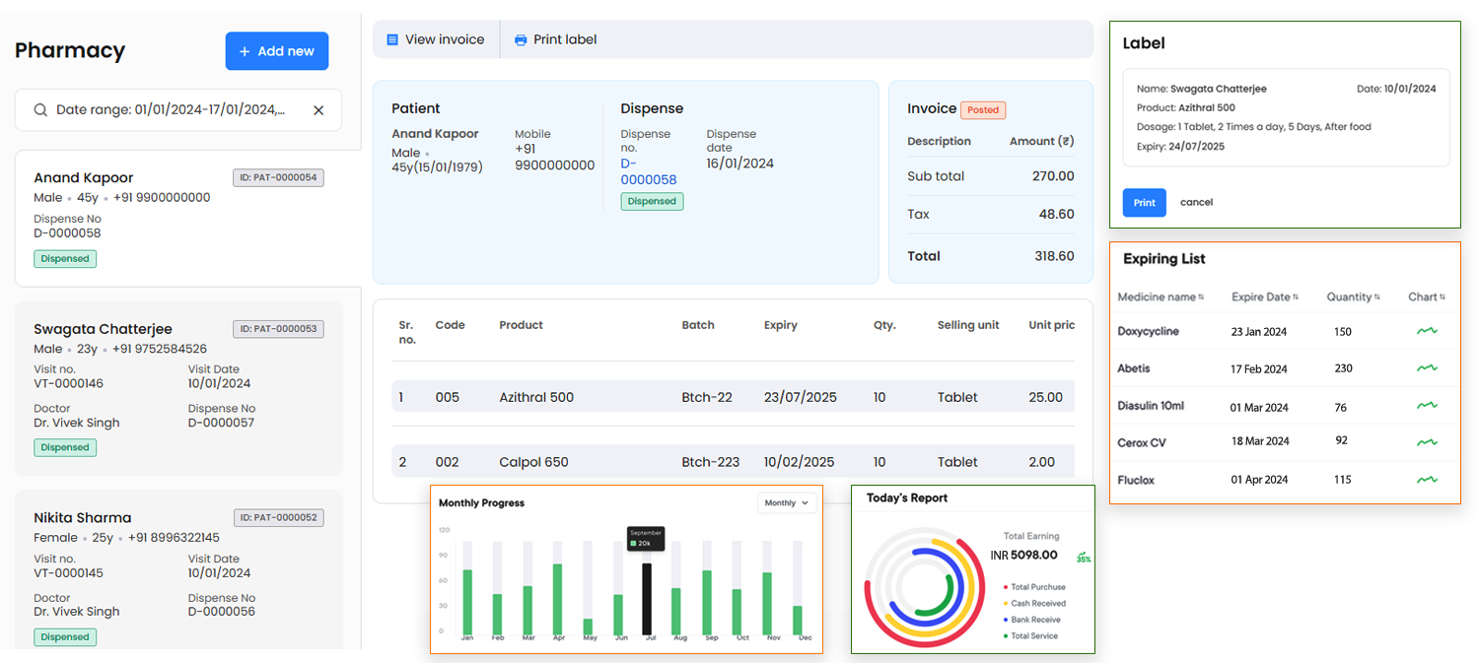The width and height of the screenshot is (1478, 663).
Task: Click the highlighted July bar in chart
Action: 647,599
